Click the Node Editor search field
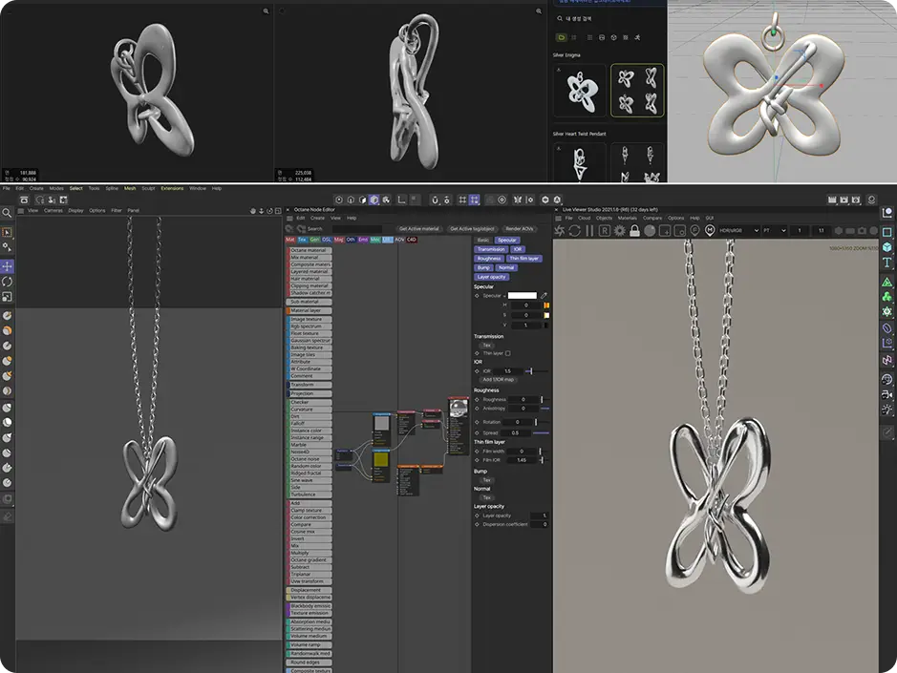897x673 pixels. (357, 229)
